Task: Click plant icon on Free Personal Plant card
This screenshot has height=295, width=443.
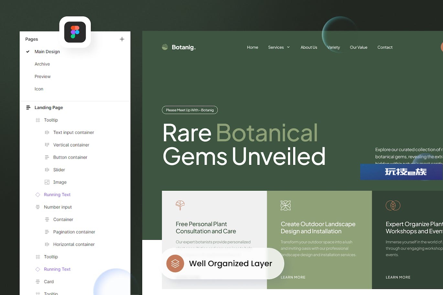Action: (180, 205)
